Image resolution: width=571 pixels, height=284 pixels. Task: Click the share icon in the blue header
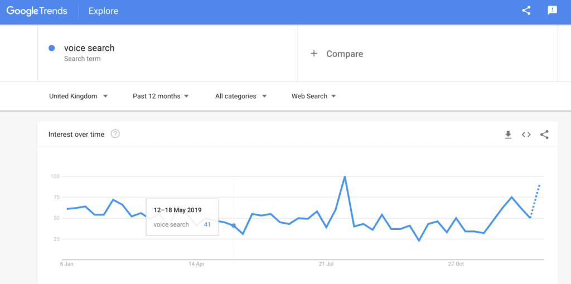(526, 11)
